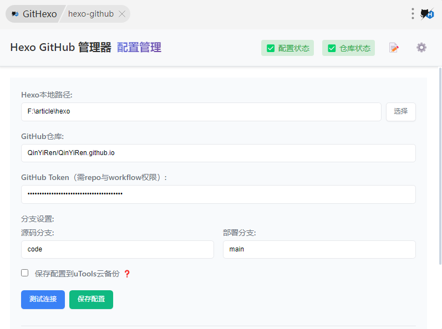Click the GitHexo avatar icon at top right
Screen dimensions: 442x329
point(427,13)
